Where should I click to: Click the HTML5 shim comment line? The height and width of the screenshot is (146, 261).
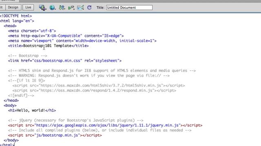[x=102, y=71]
